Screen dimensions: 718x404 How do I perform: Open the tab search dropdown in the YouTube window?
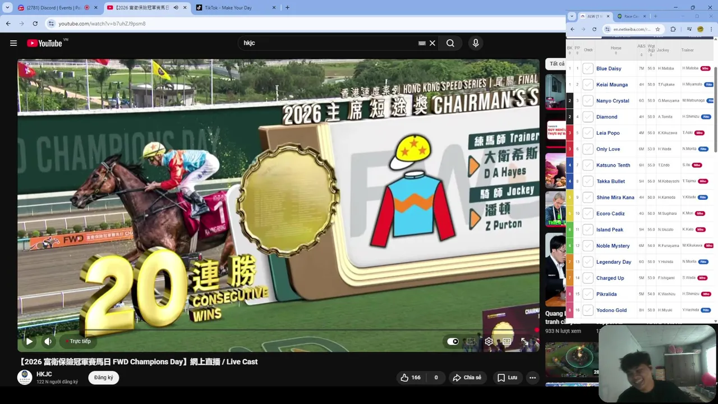[7, 8]
